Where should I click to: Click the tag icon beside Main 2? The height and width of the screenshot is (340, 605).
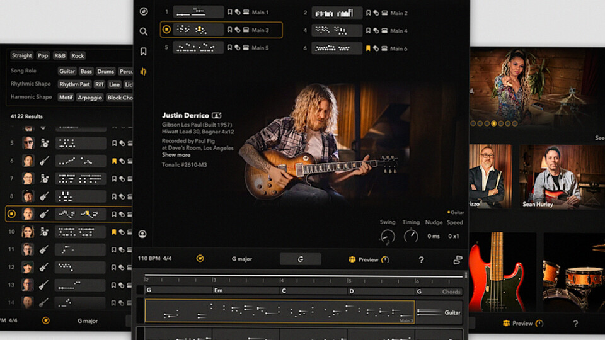coord(376,13)
